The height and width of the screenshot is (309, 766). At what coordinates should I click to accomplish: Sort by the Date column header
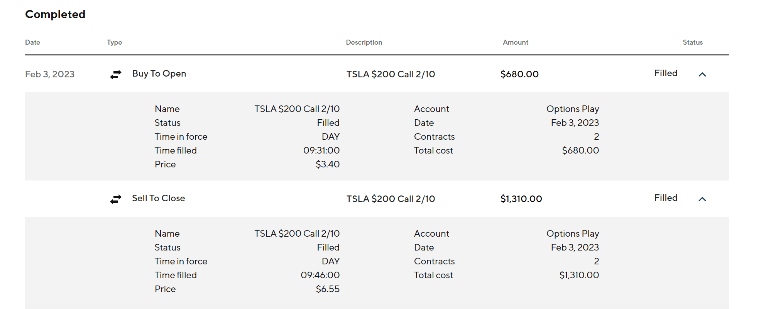point(32,42)
